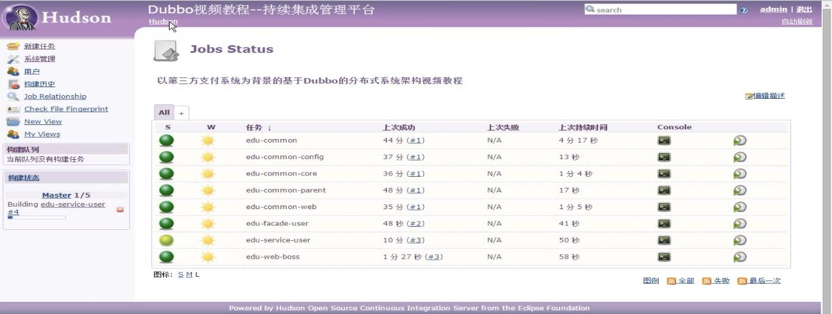Viewport: 832px width, 314px height.
Task: Open console icon for edu-common
Action: click(664, 140)
